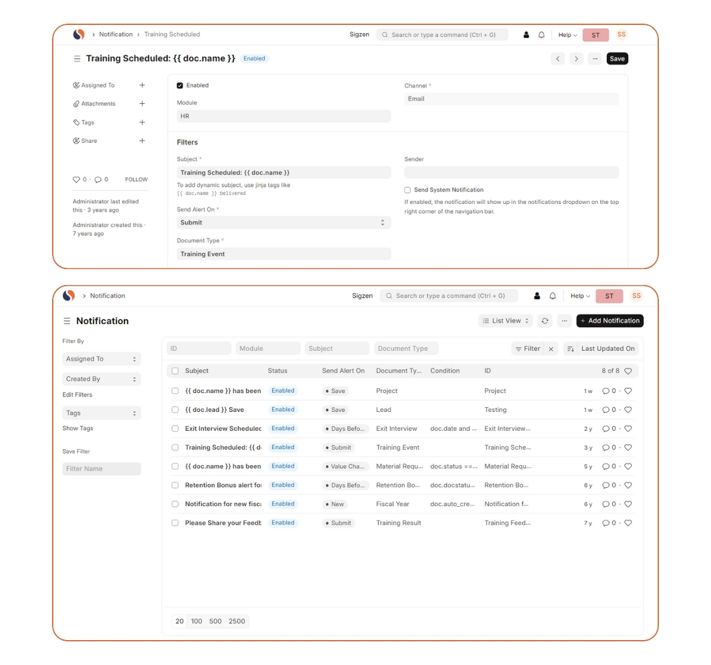Click the Filter Name input field
The width and height of the screenshot is (711, 665).
tap(101, 469)
